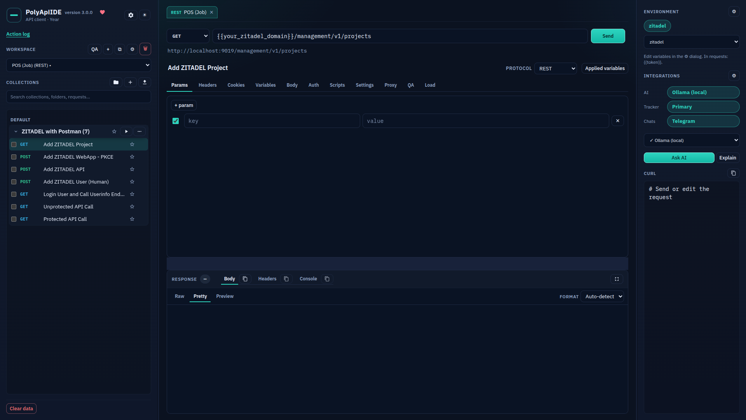Open app settings gear icon
746x420 pixels.
(131, 15)
